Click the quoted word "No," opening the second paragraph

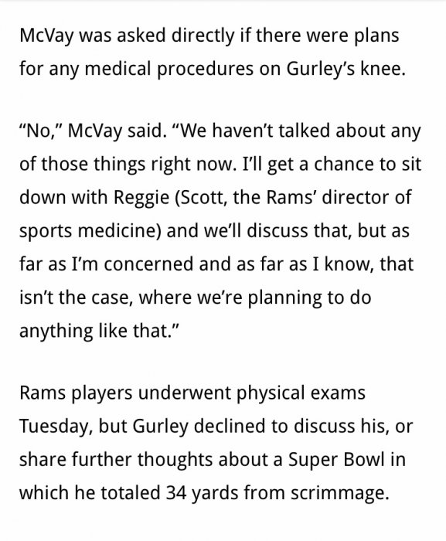[41, 131]
